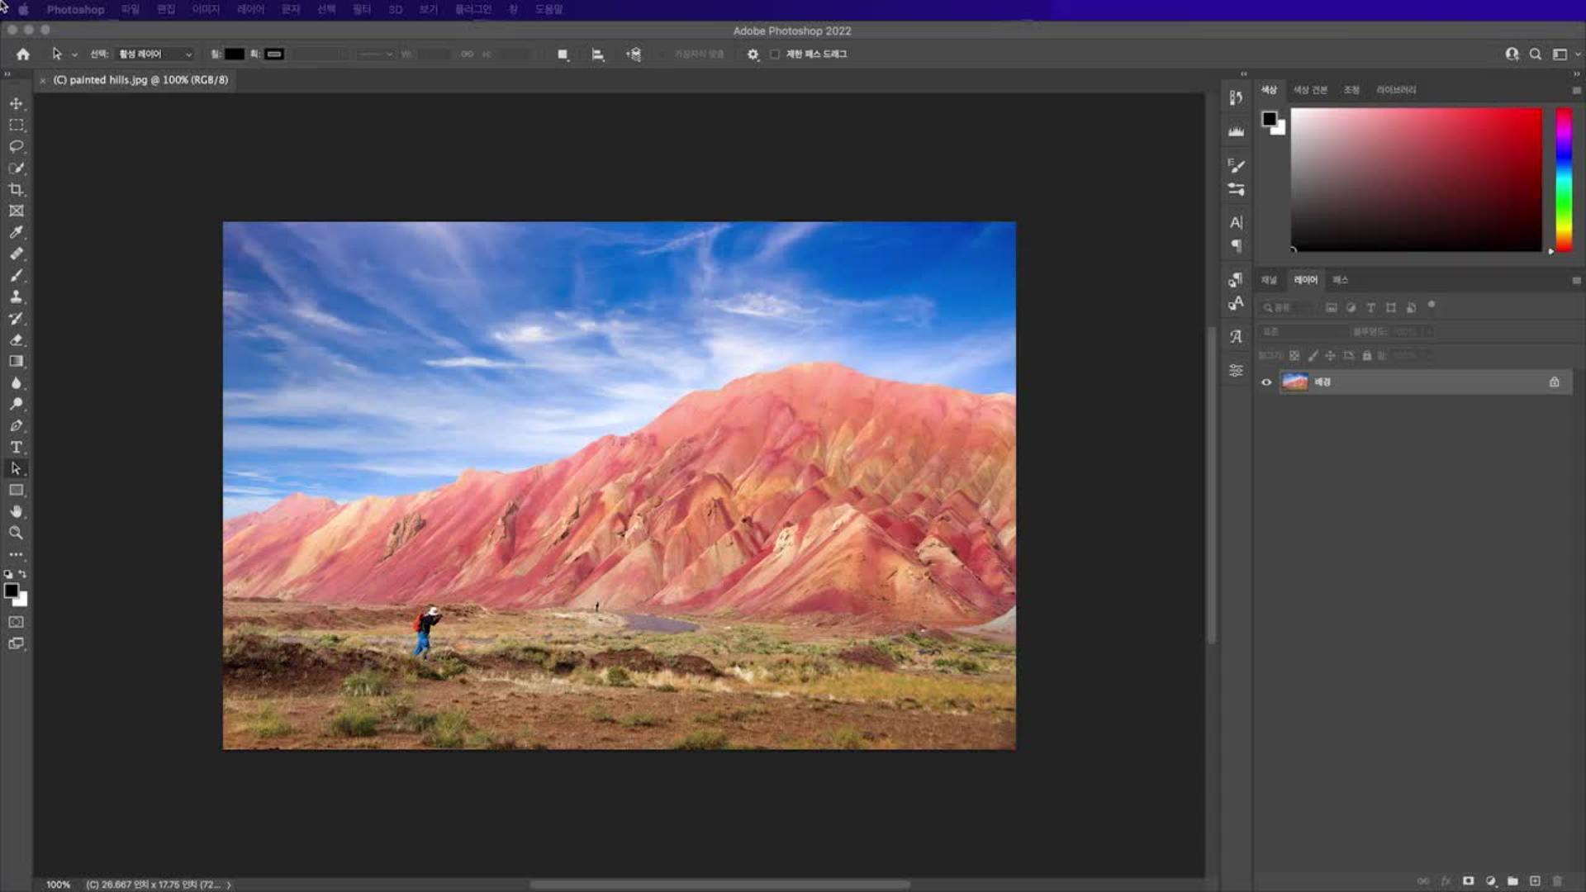
Task: Open the layer selection dropdown in options bar
Action: click(x=155, y=55)
